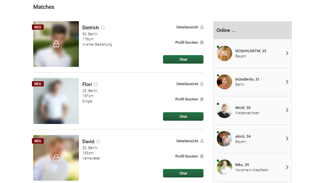Image resolution: width=313 pixels, height=183 pixels.
Task: Open Niko's entry using the chevron arrow
Action: coord(287,167)
